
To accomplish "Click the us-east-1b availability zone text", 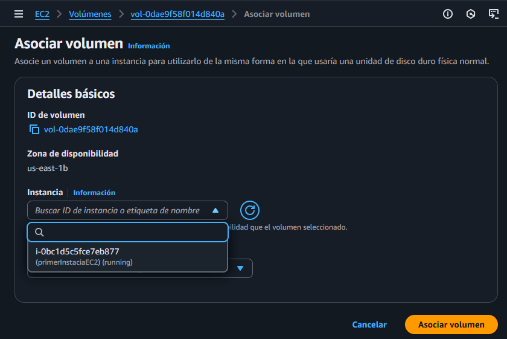I will [48, 168].
